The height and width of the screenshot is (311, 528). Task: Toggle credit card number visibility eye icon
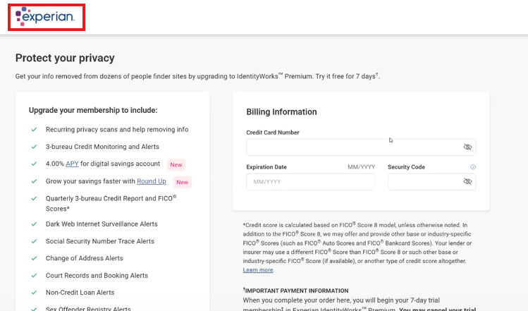tap(467, 147)
